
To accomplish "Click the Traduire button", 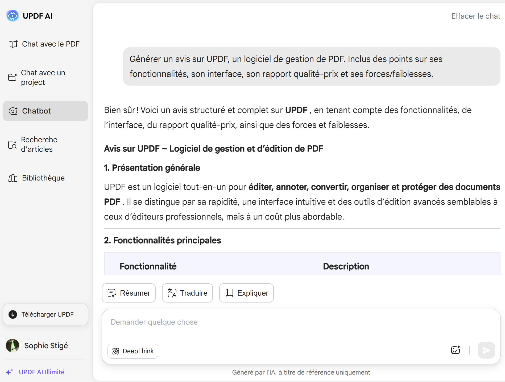I will click(x=187, y=293).
